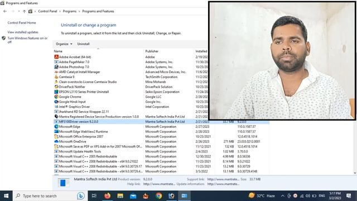
Task: Click the Control Panel breadcrumb
Action: pos(47,11)
